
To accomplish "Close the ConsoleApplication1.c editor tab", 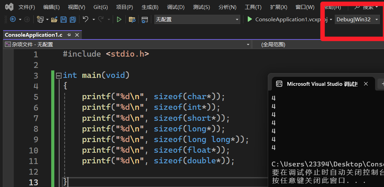I will click(77, 35).
